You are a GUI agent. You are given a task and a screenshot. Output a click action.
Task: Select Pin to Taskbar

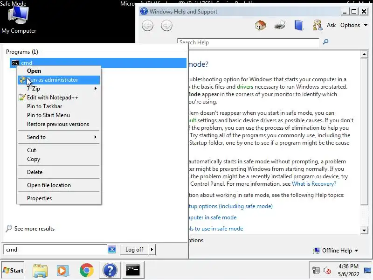pos(59,106)
